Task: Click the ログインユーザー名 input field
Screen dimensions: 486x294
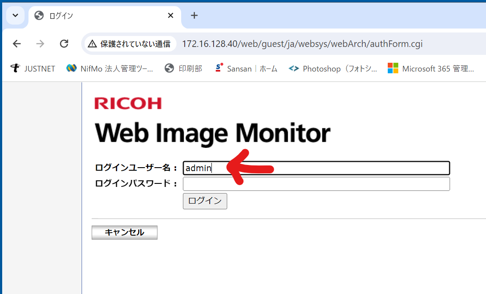Action: pos(316,168)
